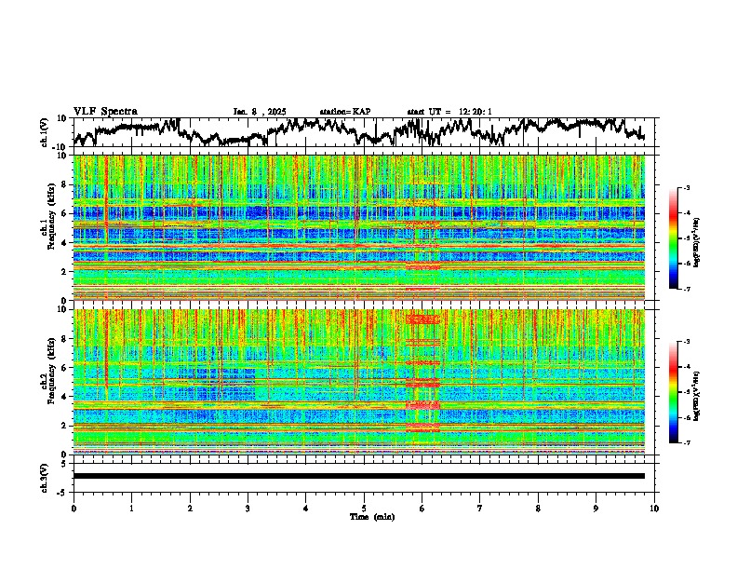Screen dimensions: 737x570
Task: Click time axis tick label "5"
Action: [x=364, y=509]
